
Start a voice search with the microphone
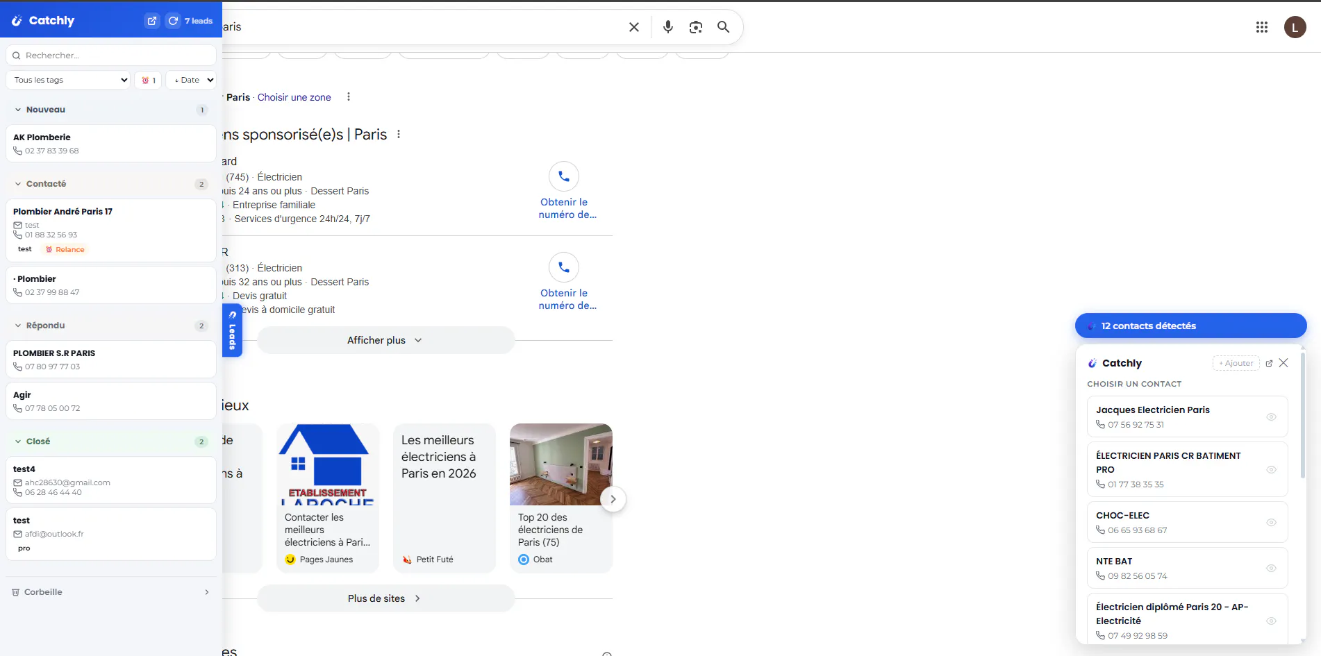point(668,27)
